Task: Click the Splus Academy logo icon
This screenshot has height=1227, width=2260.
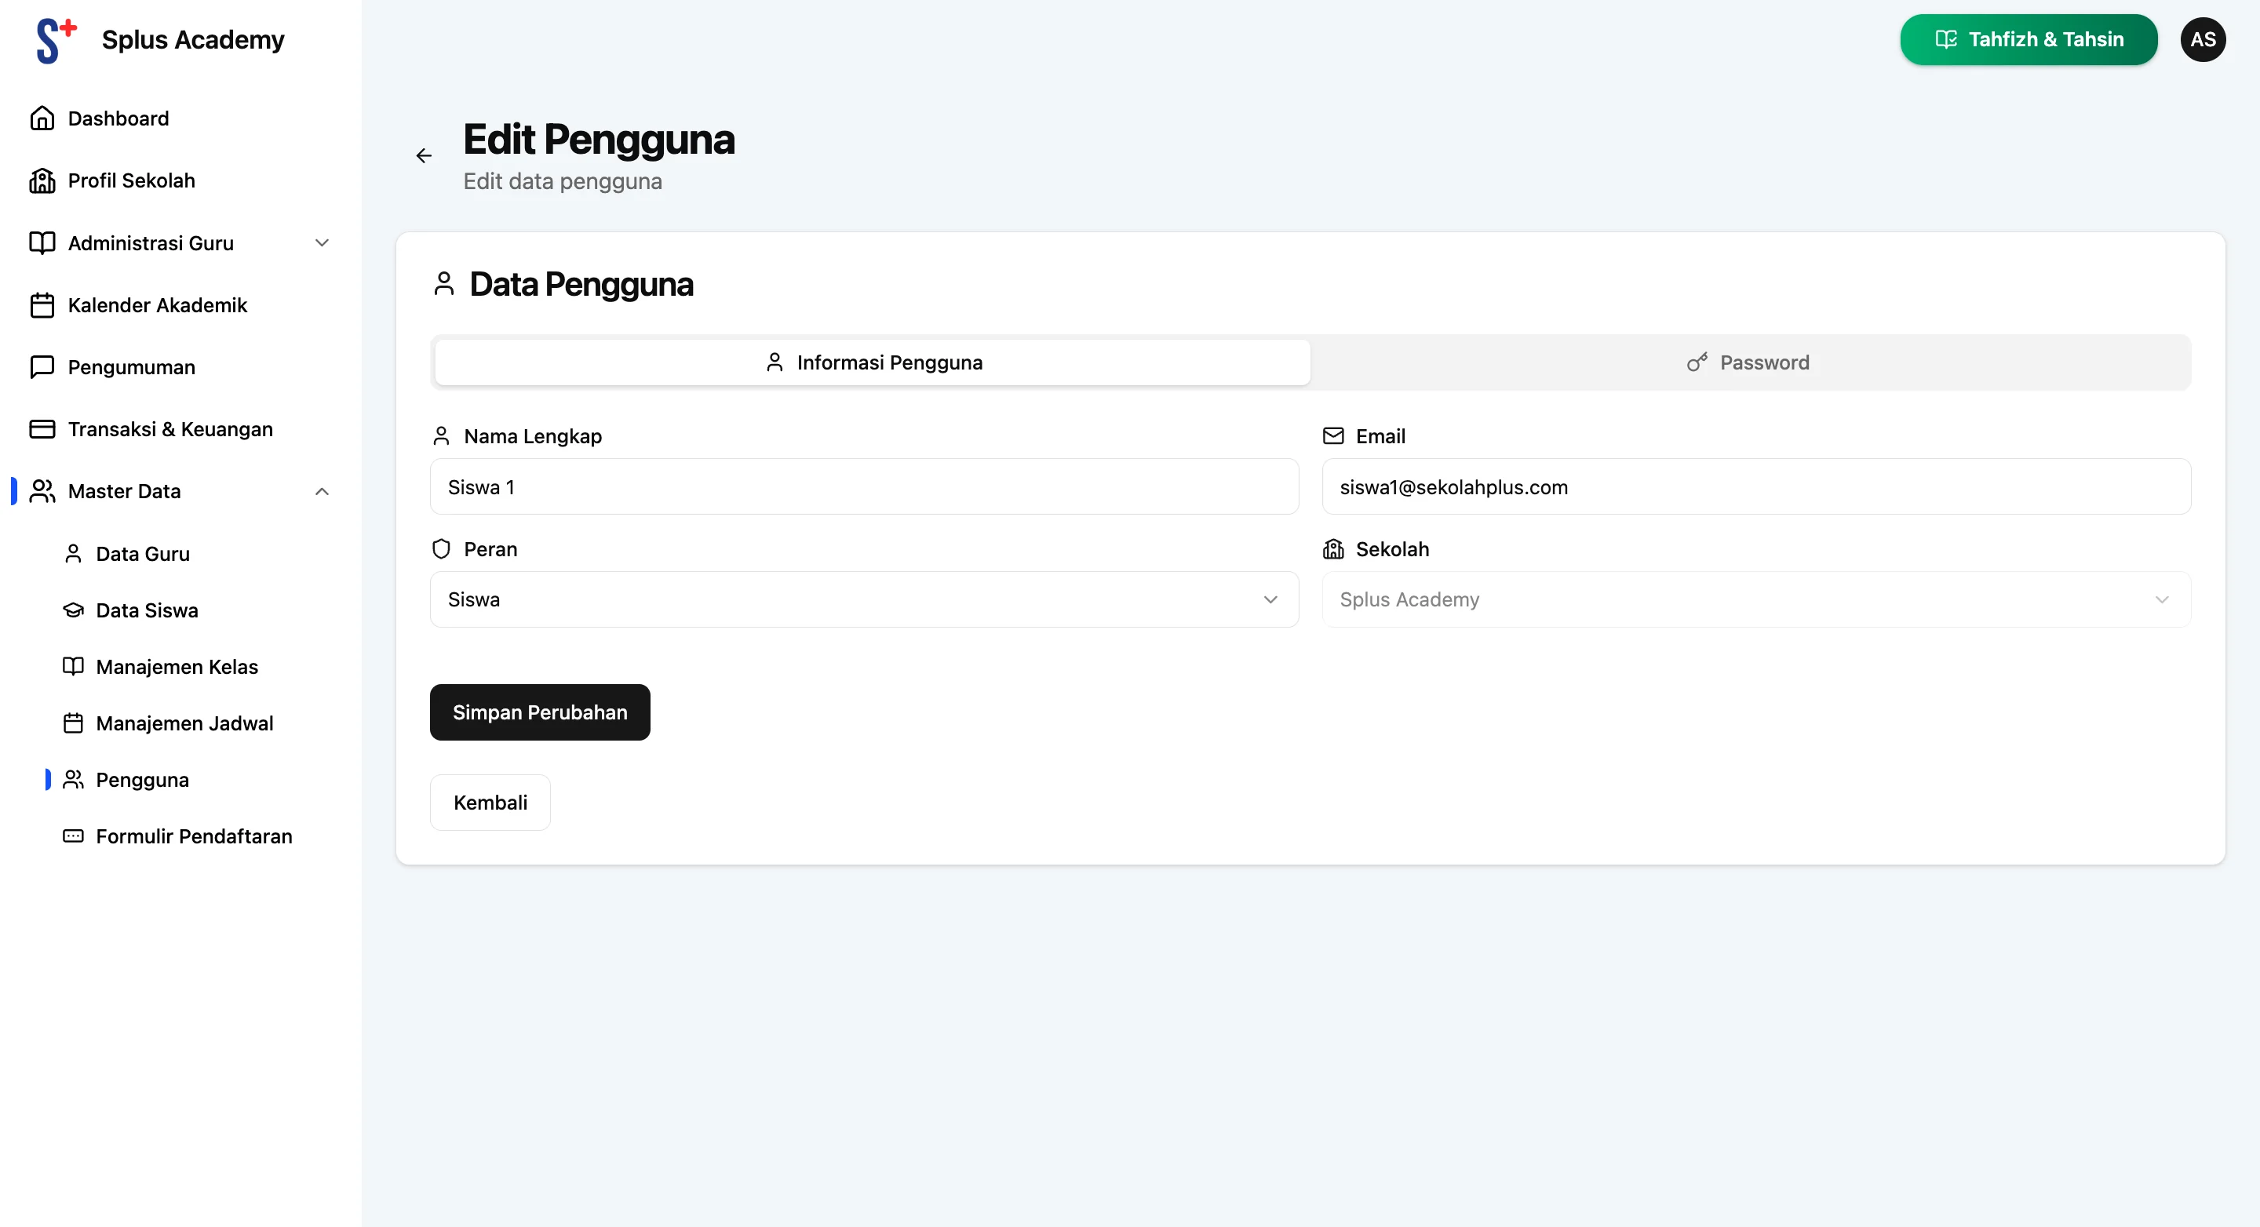Action: (54, 38)
